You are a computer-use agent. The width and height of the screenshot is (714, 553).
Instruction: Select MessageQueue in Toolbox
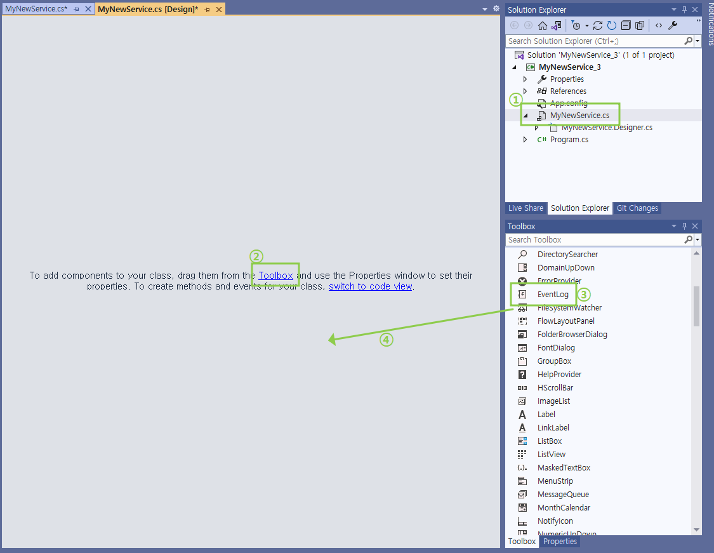563,495
